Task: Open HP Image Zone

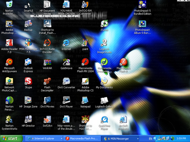Action: click(28, 100)
